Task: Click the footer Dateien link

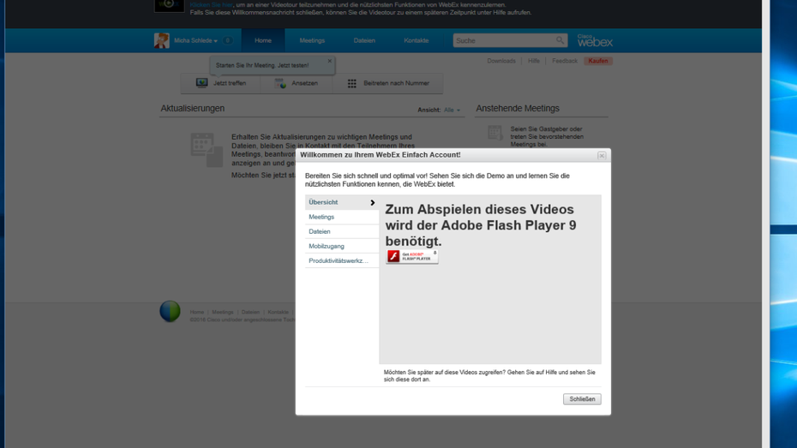Action: 250,313
